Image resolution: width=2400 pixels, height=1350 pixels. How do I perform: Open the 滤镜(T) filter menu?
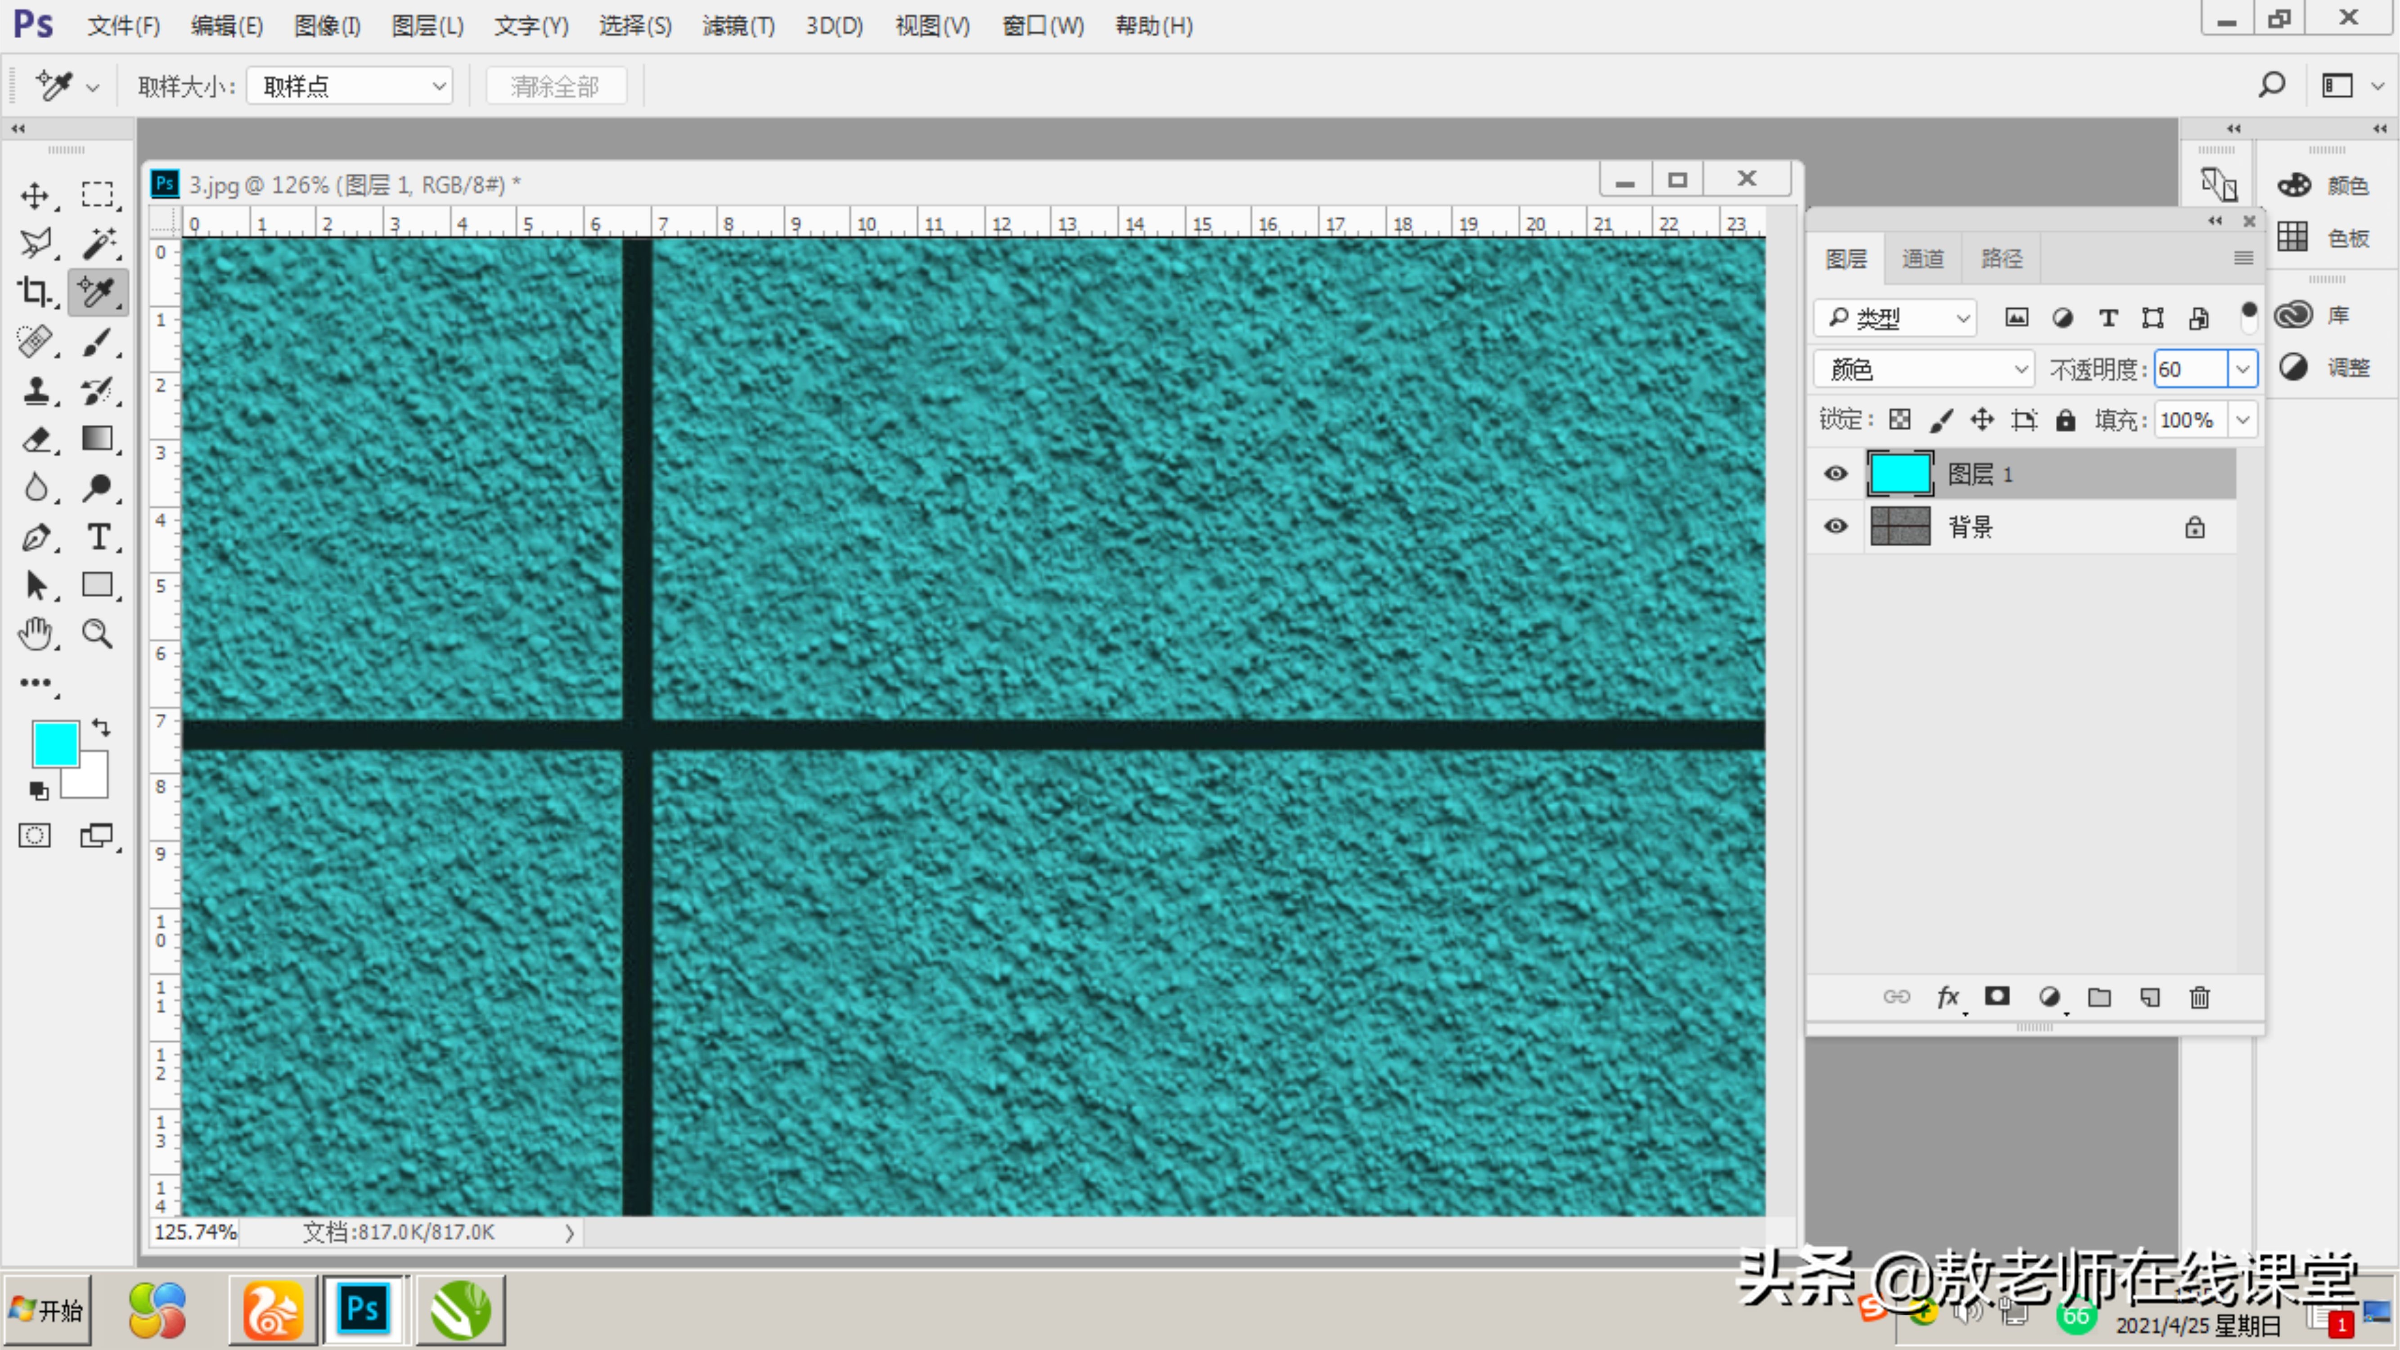[x=738, y=25]
